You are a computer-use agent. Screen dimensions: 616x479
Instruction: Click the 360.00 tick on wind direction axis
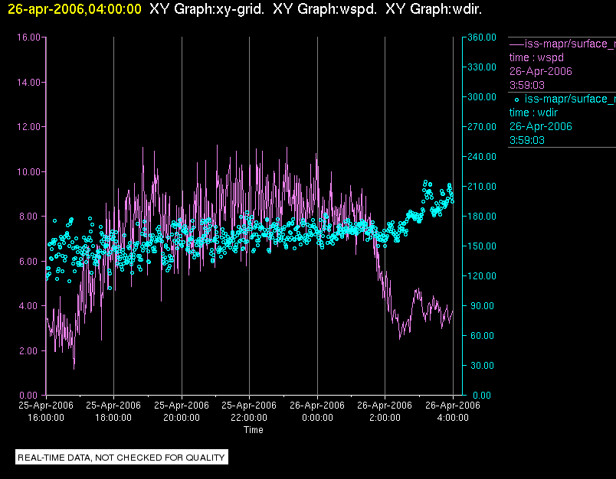click(482, 37)
